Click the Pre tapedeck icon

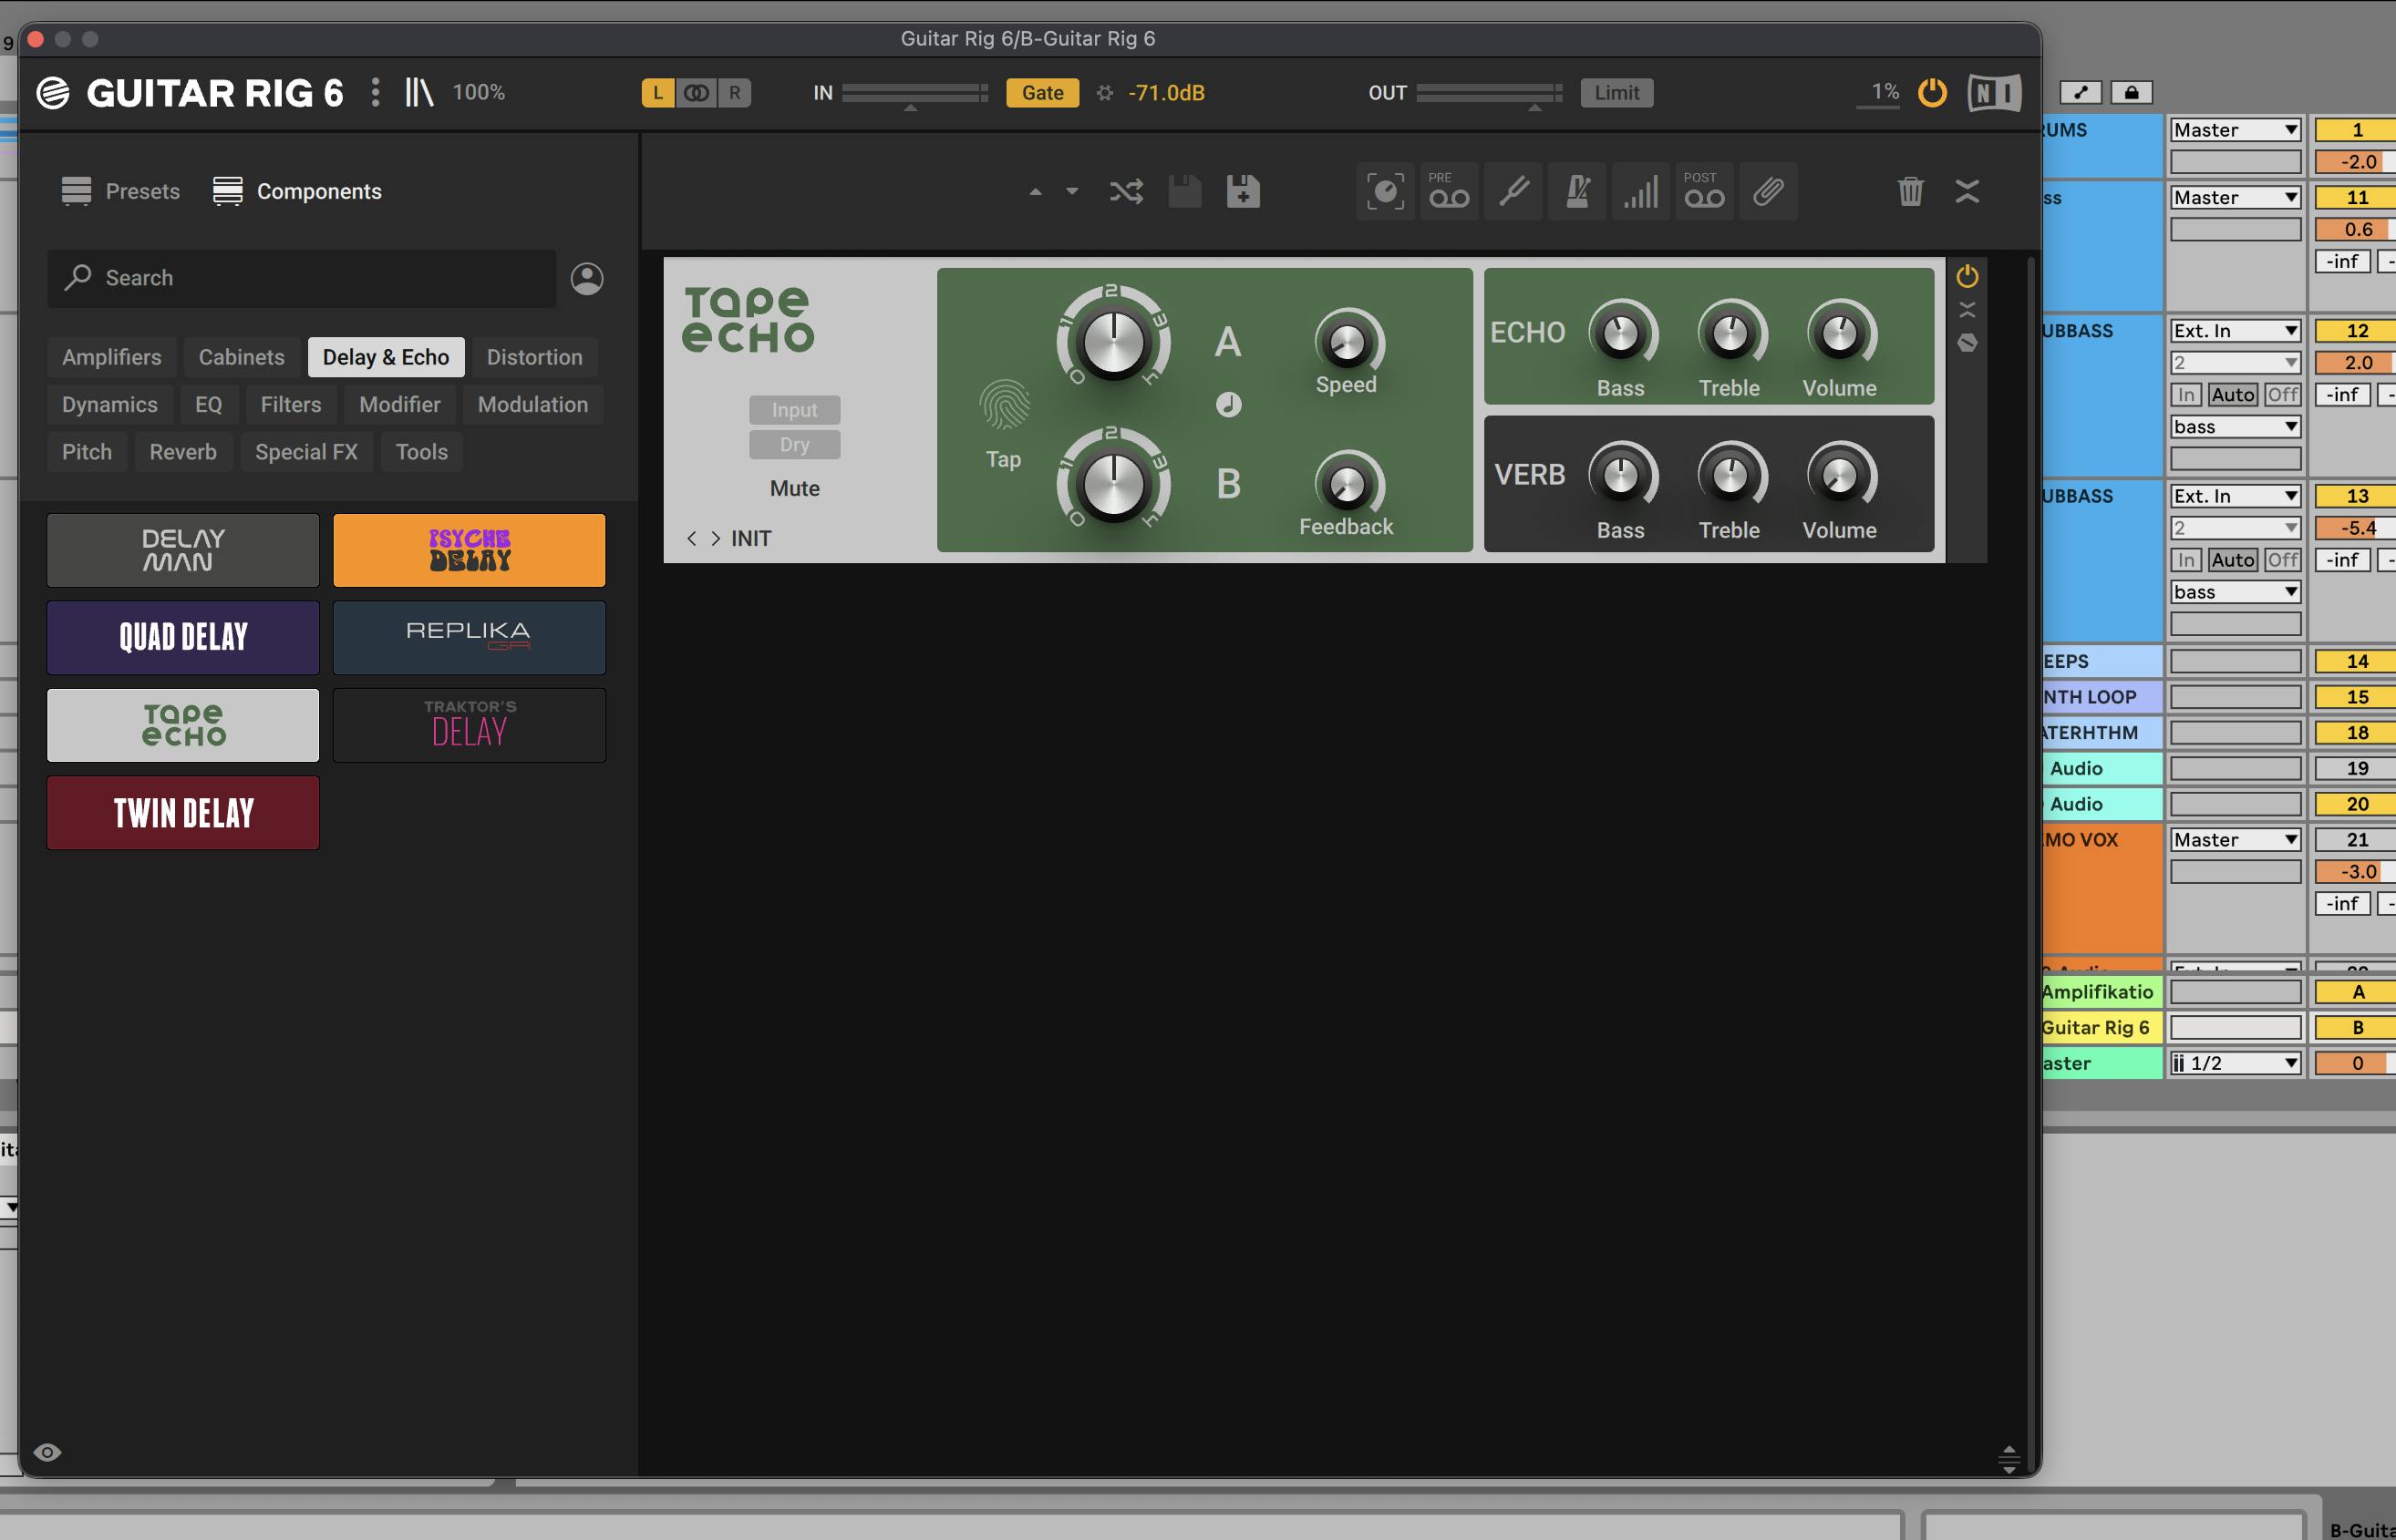[x=1448, y=191]
